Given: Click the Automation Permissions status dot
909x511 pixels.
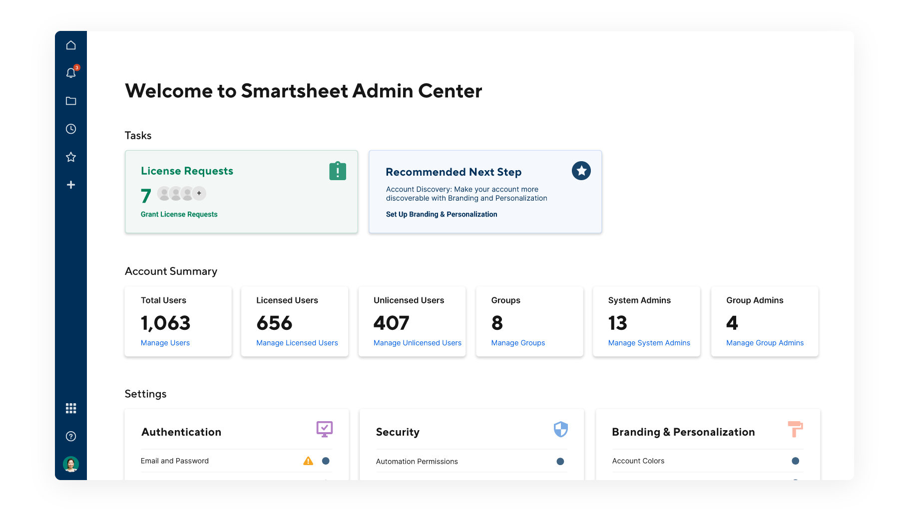Looking at the screenshot, I should [x=560, y=462].
